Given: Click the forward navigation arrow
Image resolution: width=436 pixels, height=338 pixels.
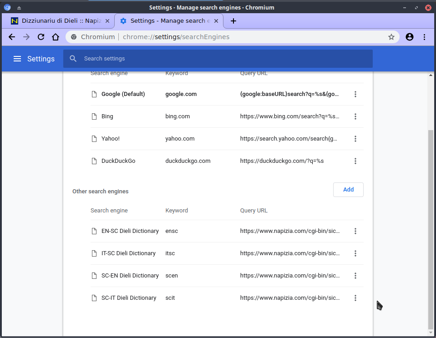Looking at the screenshot, I should (26, 37).
